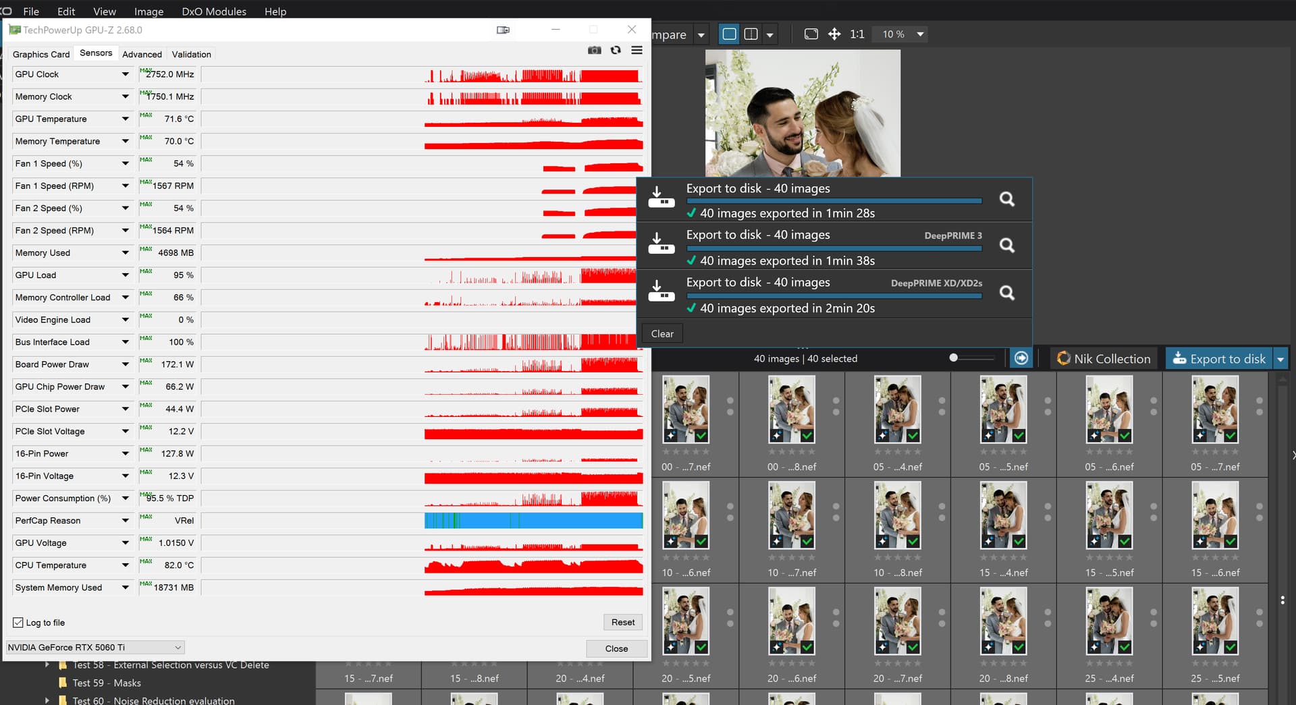Click the GPU-Z refresh sensors icon
The image size is (1296, 705).
click(x=616, y=51)
